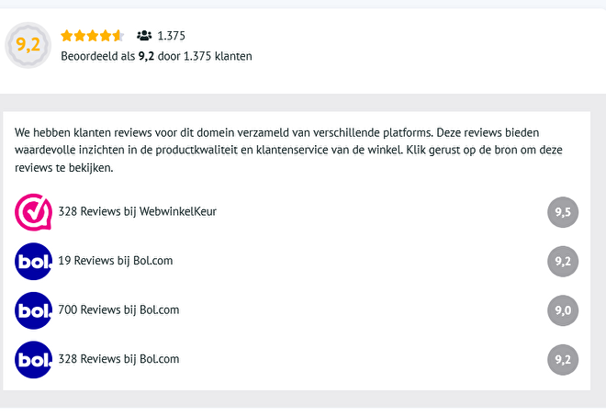Open 19 Reviews bij Bol.com
Screen dimensions: 606x416
115,261
